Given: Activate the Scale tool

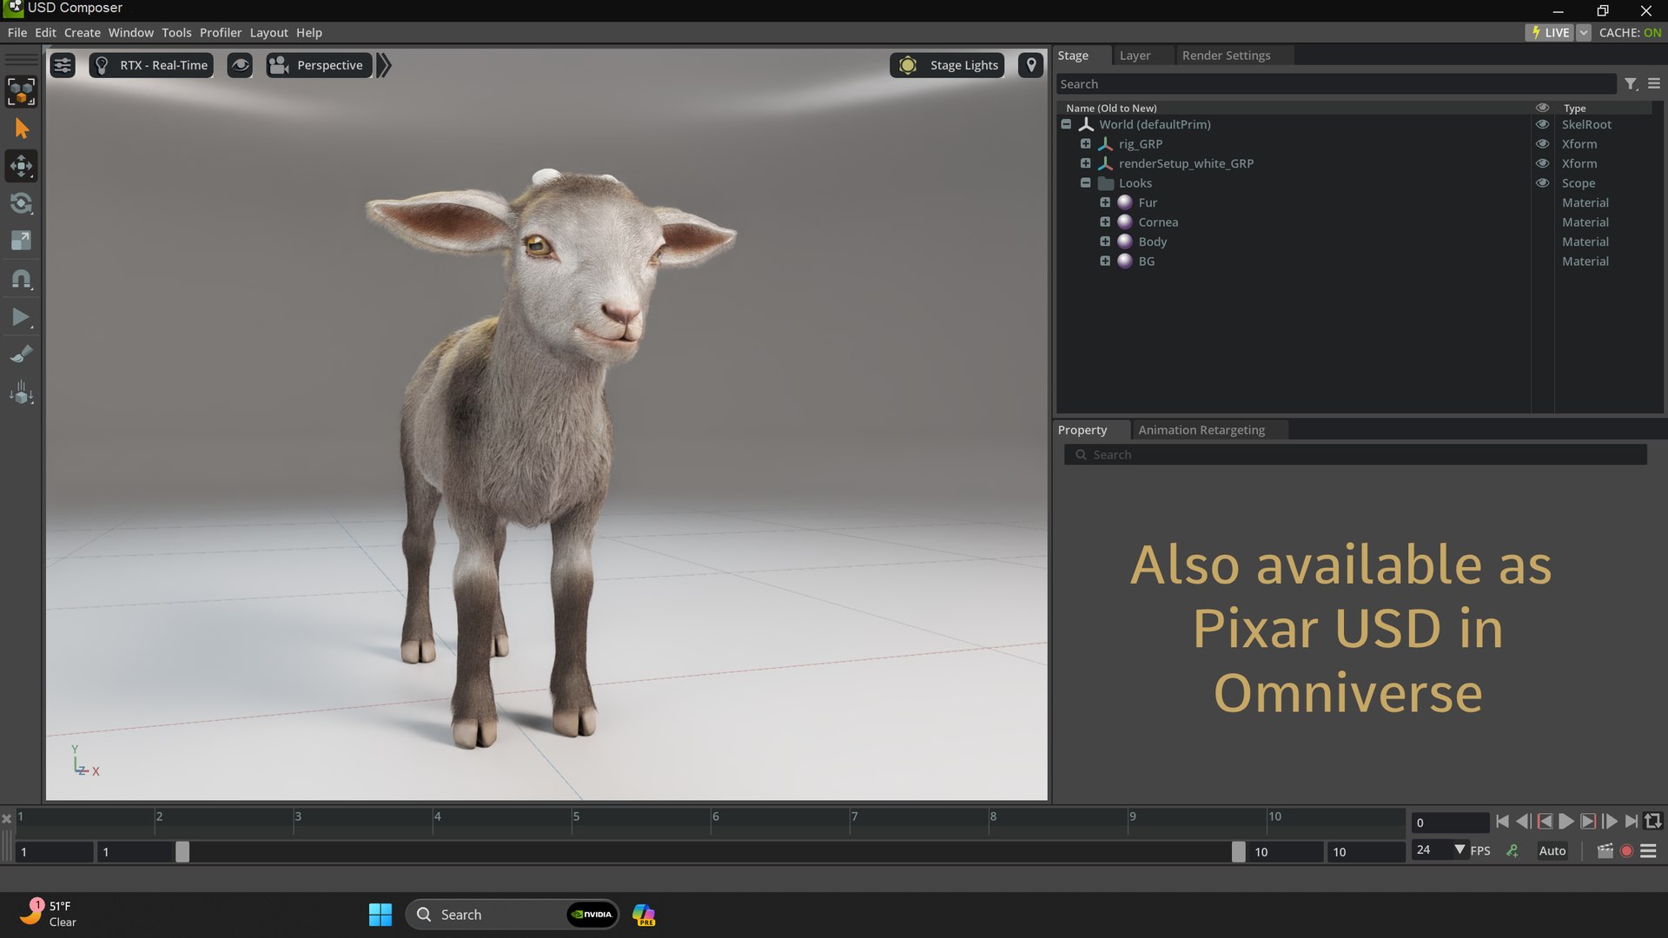Looking at the screenshot, I should (21, 241).
